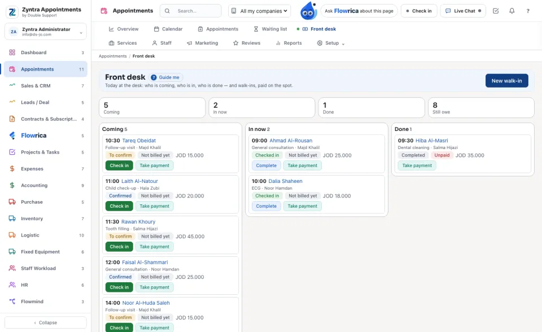Click the Staff Workload people icon

point(12,268)
